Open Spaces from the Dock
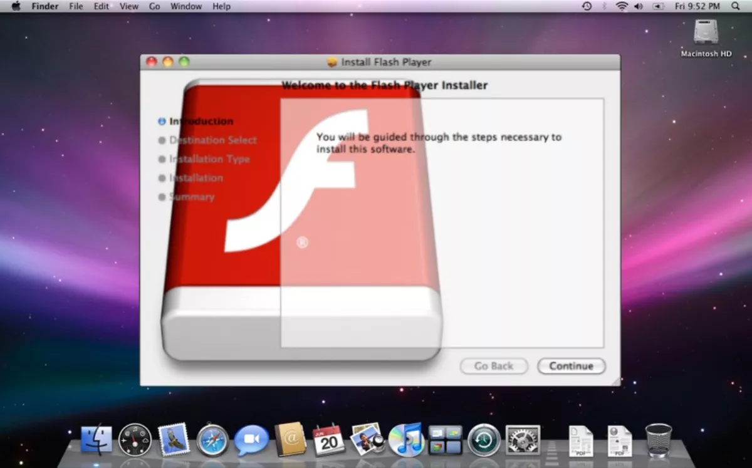Screen dimensions: 752x468 (x=445, y=440)
